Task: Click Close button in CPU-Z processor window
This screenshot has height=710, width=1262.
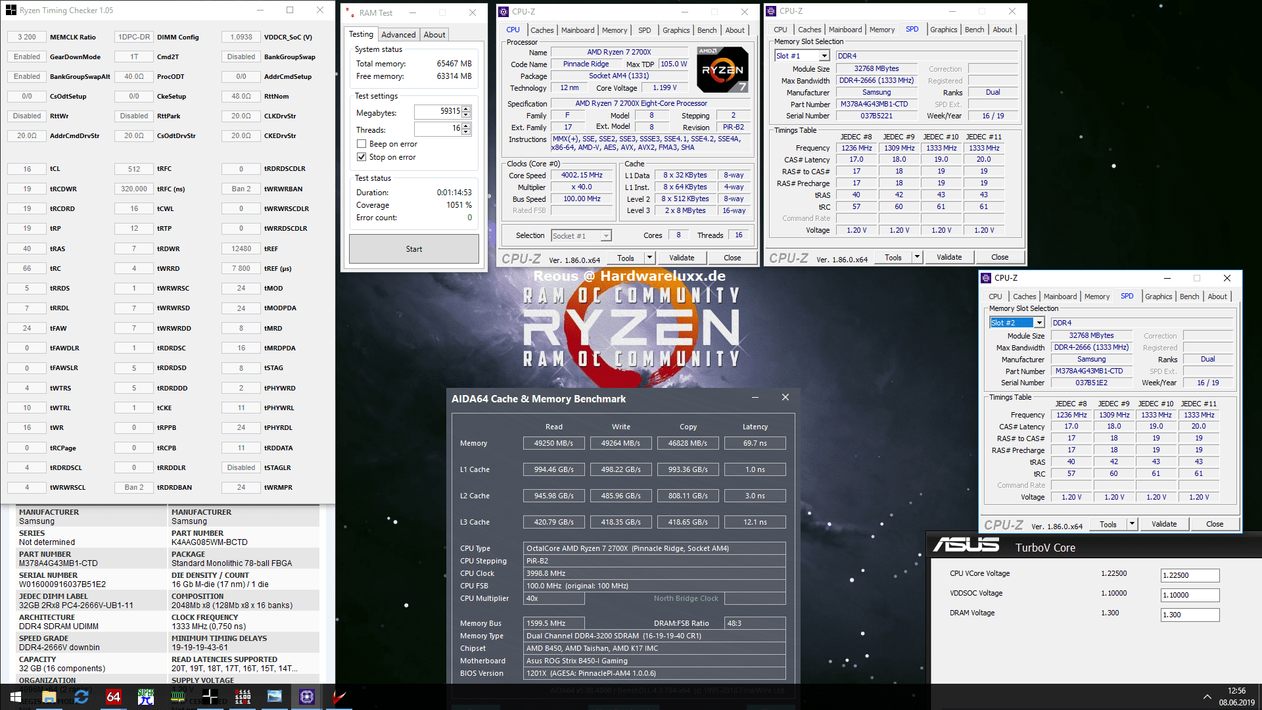Action: [x=732, y=258]
